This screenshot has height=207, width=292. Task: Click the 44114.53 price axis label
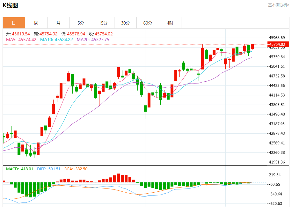tap(277, 95)
